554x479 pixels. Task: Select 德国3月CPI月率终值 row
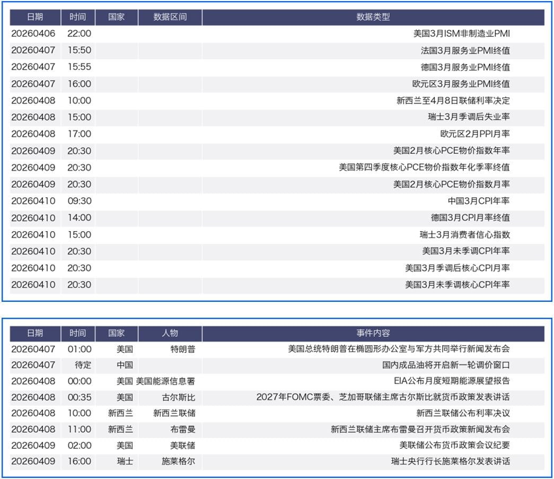(470, 218)
